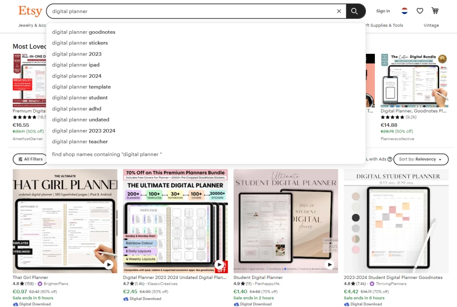Play video on That Girl Planner thumbnail
457x307 pixels.
[108, 264]
